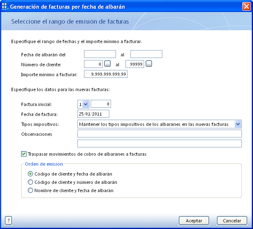Select Código de cliente y fecha de albarán

click(30, 174)
